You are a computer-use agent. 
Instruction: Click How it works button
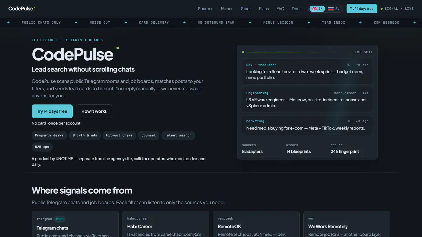coord(94,111)
